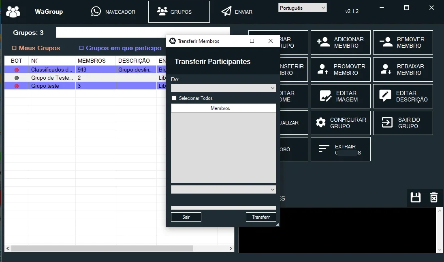Viewport: 444px width, 262px height.
Task: Click the Editar Descrição button
Action: point(403,96)
